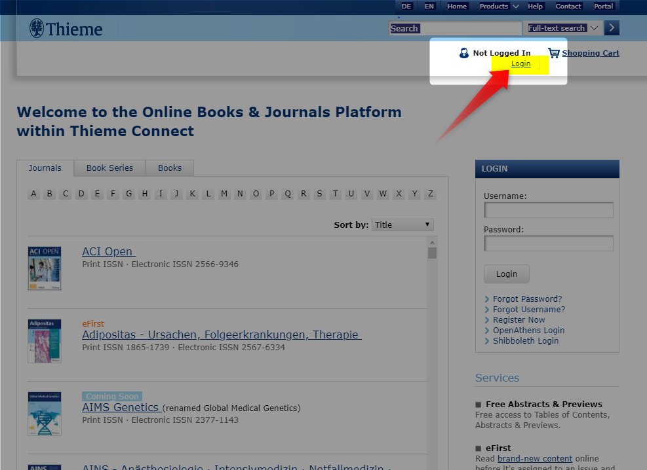Open the Adipositas journal title link
Viewport: 647px width, 470px height.
point(222,334)
